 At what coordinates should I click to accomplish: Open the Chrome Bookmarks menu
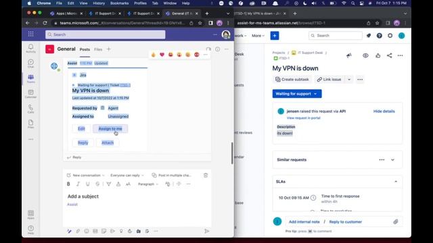119,3
